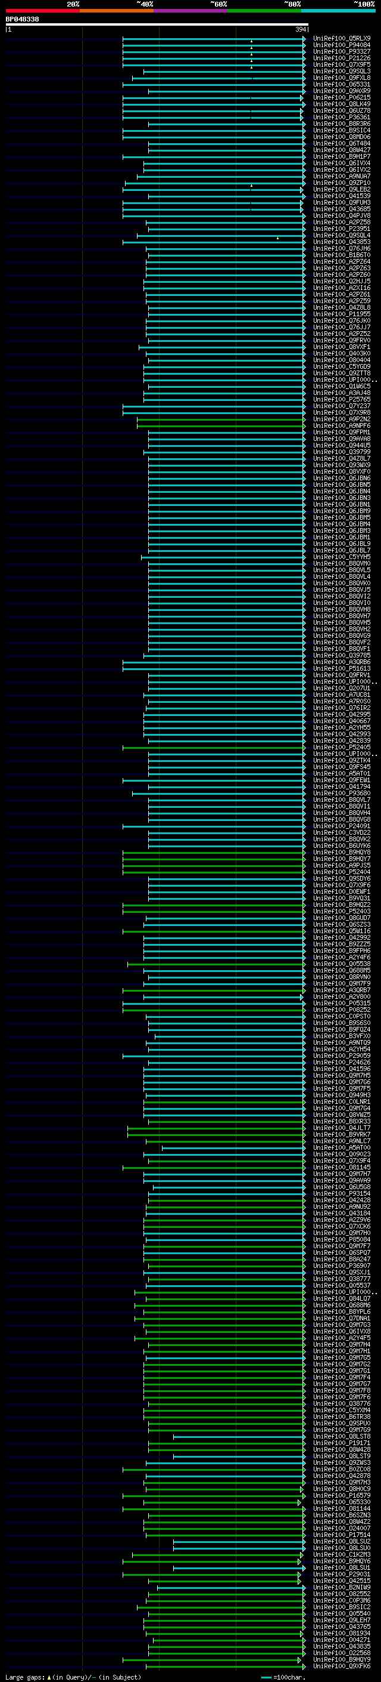Click the UniRef100_A2V800 label
Screen dimensions: 381x1682
point(342,997)
